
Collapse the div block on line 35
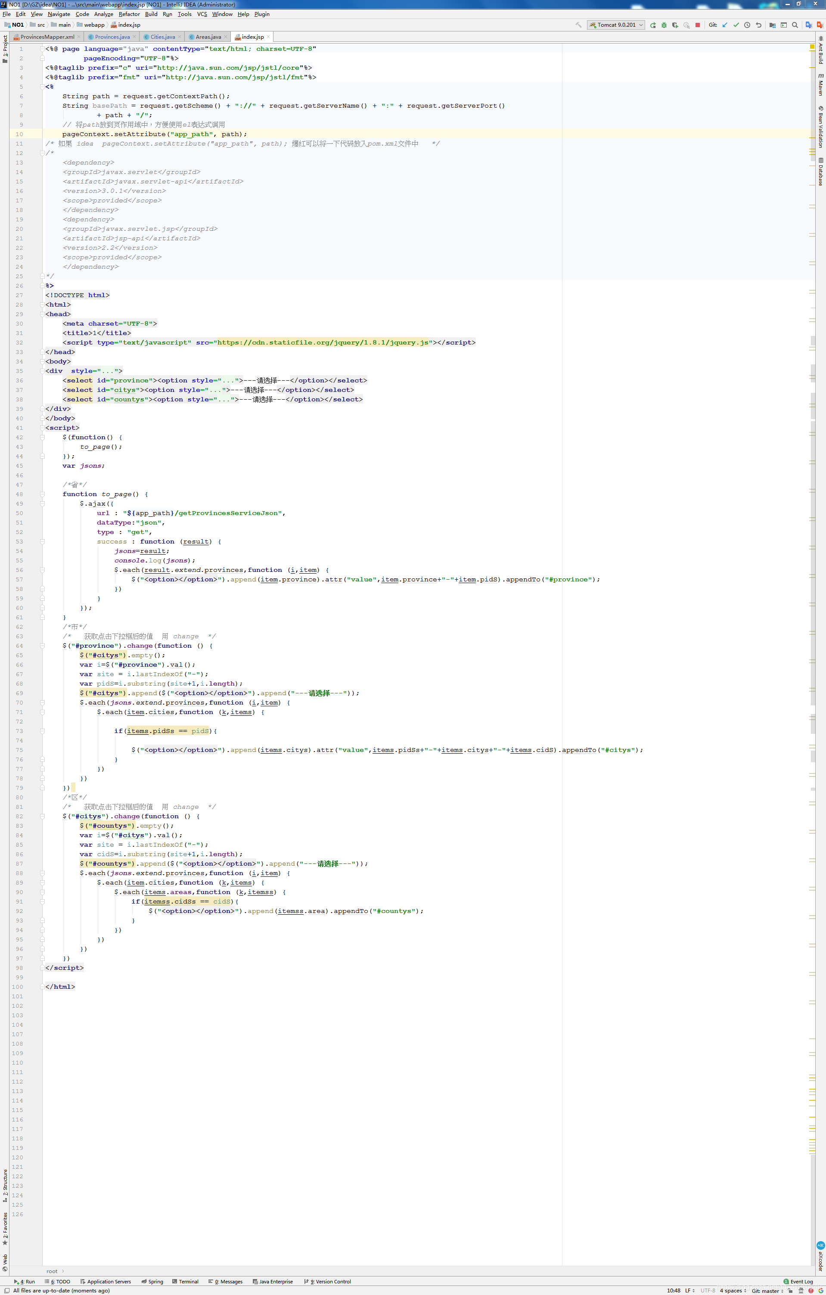42,371
